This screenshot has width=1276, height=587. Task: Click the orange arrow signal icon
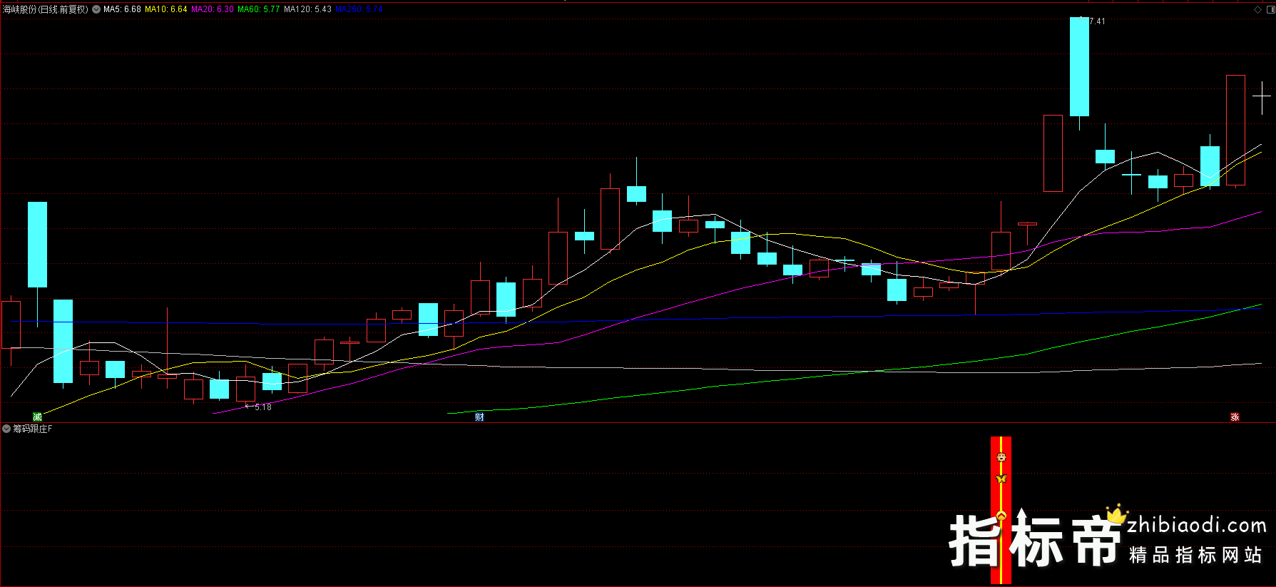click(1001, 515)
